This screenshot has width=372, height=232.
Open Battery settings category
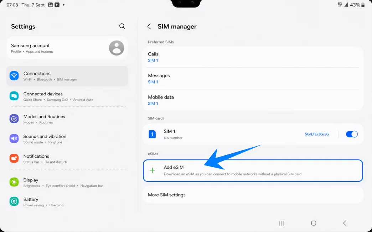(x=67, y=202)
